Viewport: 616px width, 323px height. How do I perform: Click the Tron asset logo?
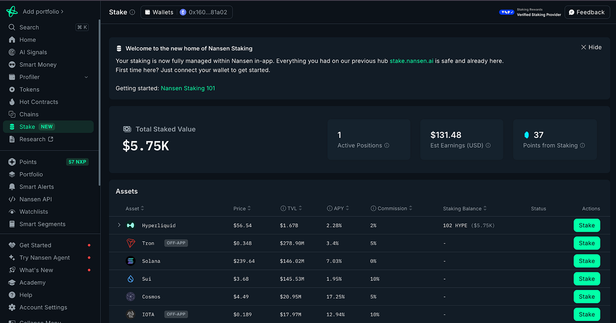point(131,243)
